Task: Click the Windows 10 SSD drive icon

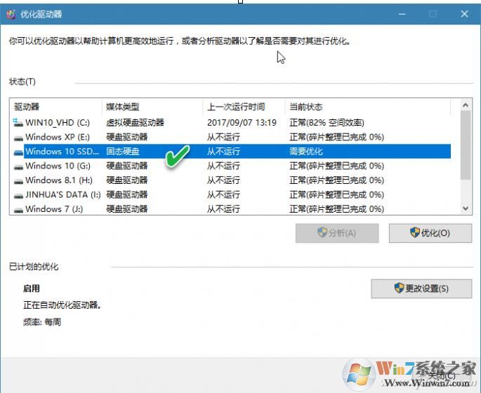Action: pos(18,152)
